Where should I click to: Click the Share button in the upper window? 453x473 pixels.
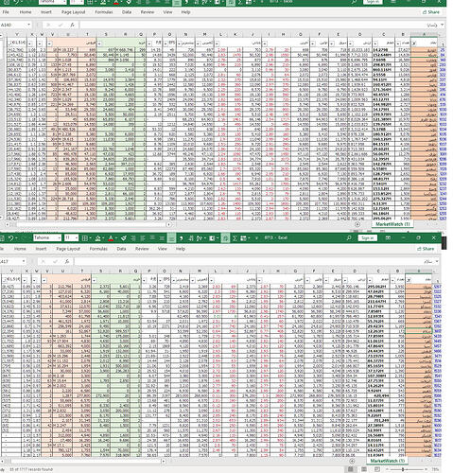tap(430, 12)
